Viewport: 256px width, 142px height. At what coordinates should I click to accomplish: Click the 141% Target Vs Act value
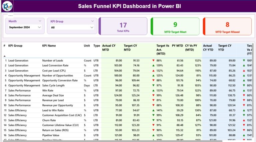click(159, 110)
